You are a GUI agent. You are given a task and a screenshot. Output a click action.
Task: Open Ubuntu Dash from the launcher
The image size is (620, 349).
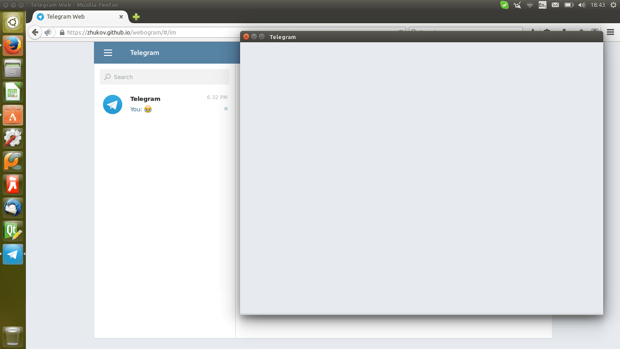tap(13, 22)
